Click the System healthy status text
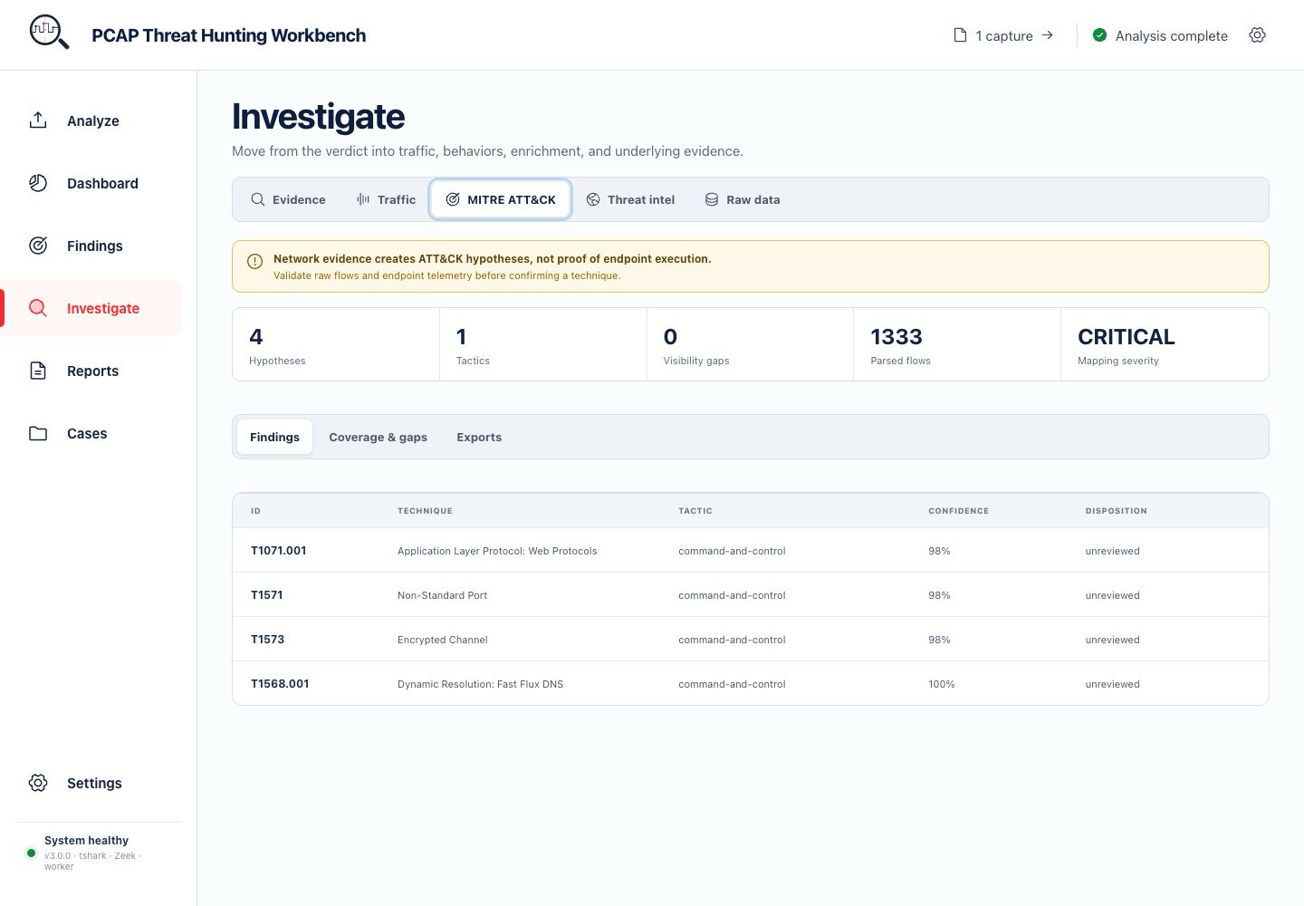 (x=86, y=840)
